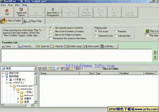This screenshot has height=112, width=159.
Task: Expand 我的文档 tree node
Action: pos(3,73)
